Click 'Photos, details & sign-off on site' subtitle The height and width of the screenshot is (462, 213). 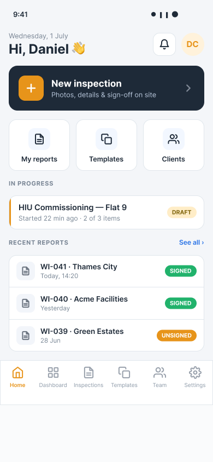[x=104, y=95]
